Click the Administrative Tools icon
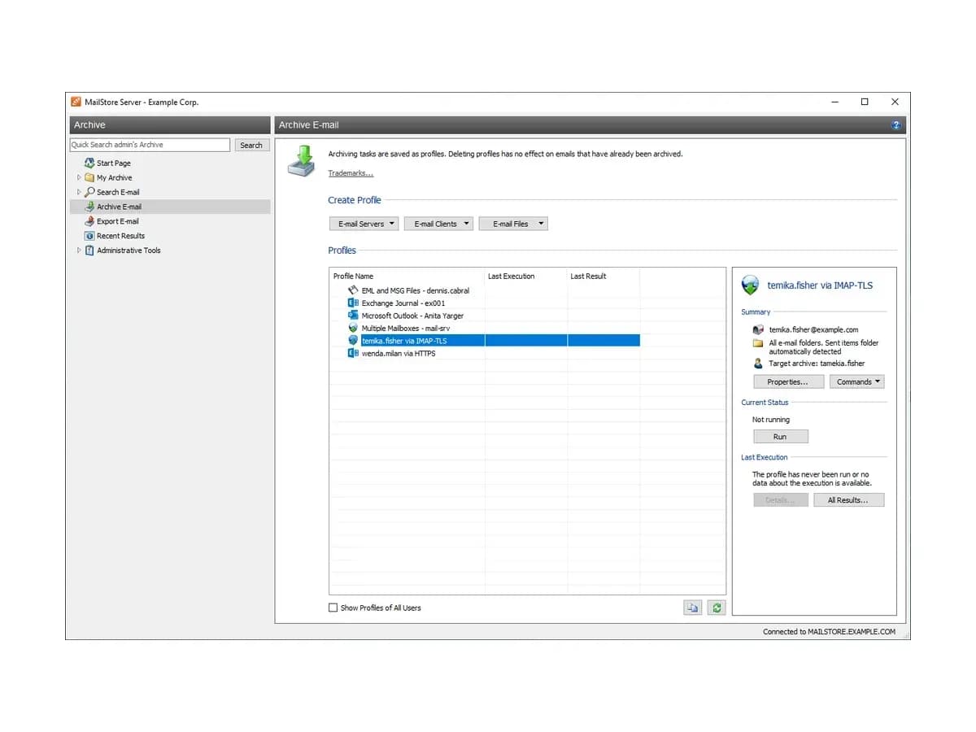The height and width of the screenshot is (732, 976). tap(89, 251)
